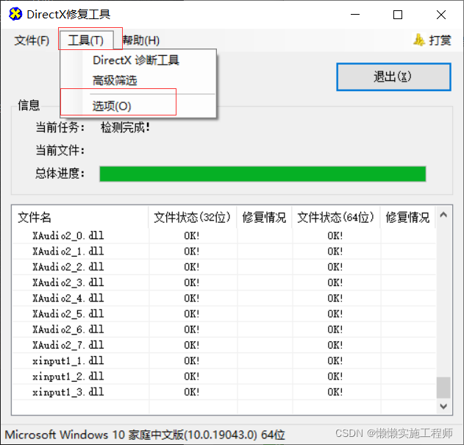This screenshot has width=464, height=445.
Task: Click the 总体进度: label
Action: (x=60, y=173)
